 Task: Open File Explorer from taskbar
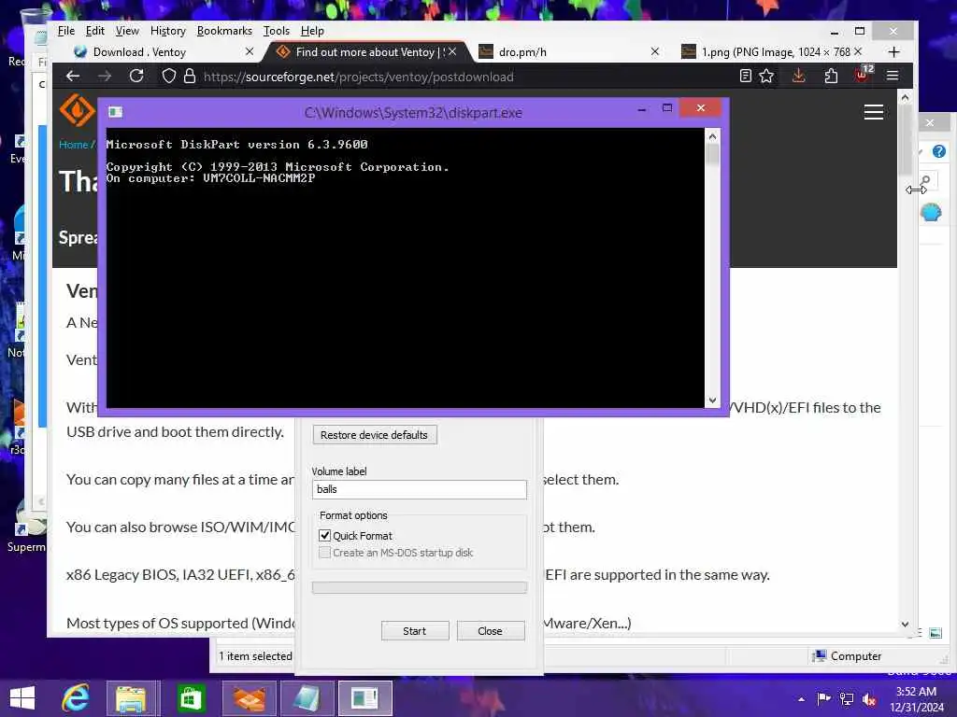point(132,698)
